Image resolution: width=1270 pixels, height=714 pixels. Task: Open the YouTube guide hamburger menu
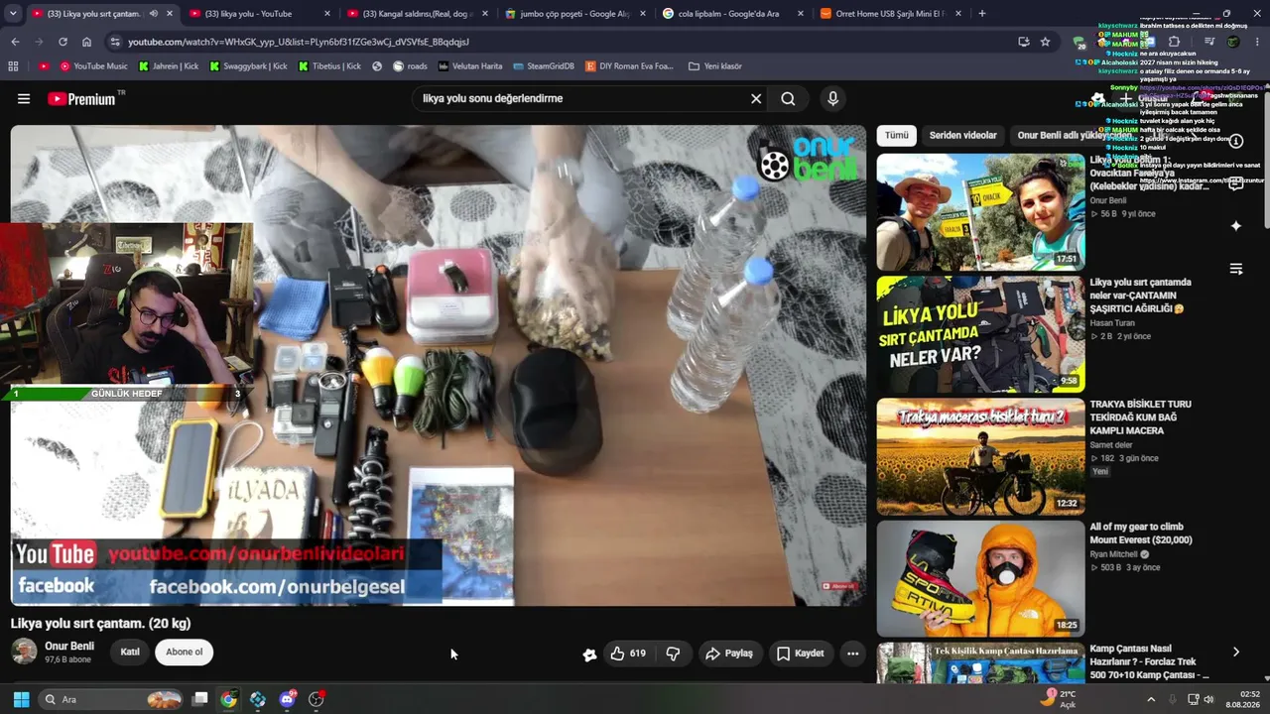[x=24, y=99]
